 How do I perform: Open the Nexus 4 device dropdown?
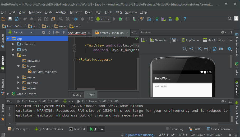click(x=159, y=40)
